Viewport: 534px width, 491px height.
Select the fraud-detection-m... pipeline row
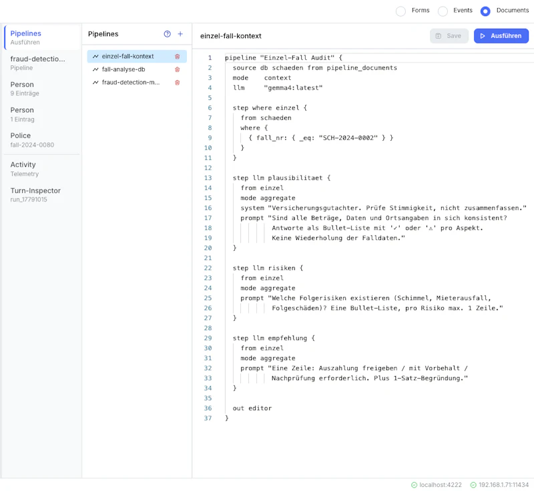pos(137,82)
